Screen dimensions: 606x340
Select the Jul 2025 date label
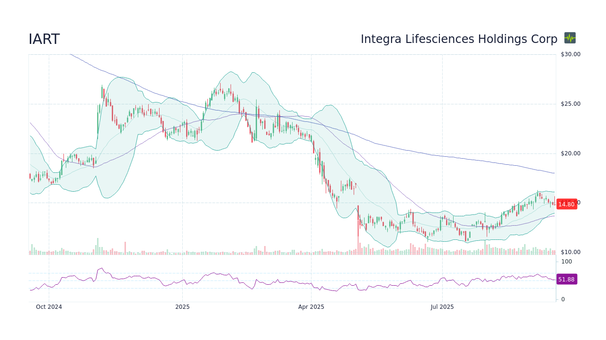pos(442,306)
